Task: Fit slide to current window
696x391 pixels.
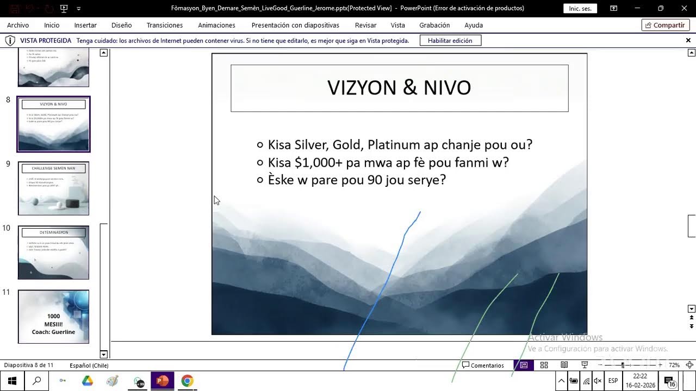Action: coord(689,365)
